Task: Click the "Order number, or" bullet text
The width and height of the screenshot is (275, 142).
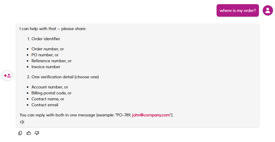Action: tap(48, 49)
